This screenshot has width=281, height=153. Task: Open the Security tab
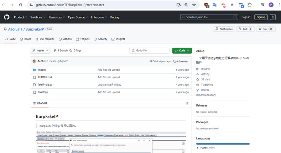click(x=100, y=39)
